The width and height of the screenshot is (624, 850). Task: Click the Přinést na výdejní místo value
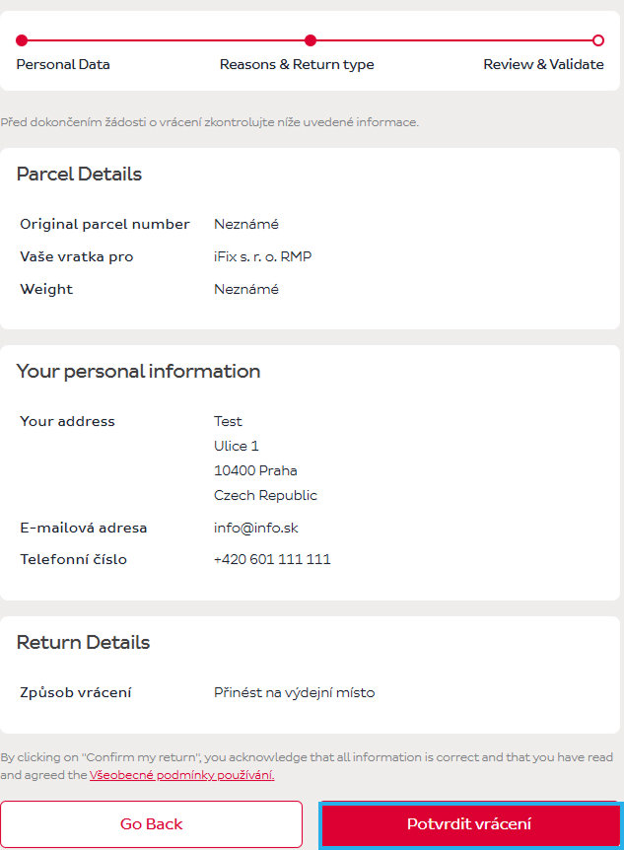pos(294,693)
